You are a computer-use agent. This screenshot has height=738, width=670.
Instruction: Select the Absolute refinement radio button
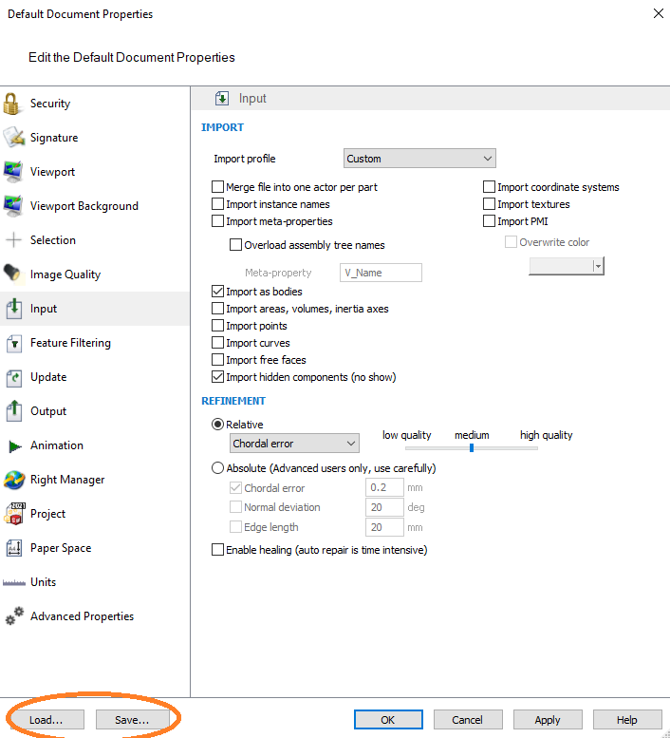click(x=218, y=468)
